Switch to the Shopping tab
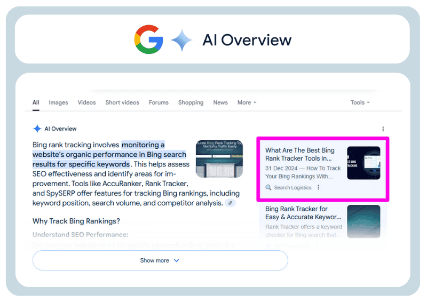427x302 pixels. pyautogui.click(x=191, y=102)
